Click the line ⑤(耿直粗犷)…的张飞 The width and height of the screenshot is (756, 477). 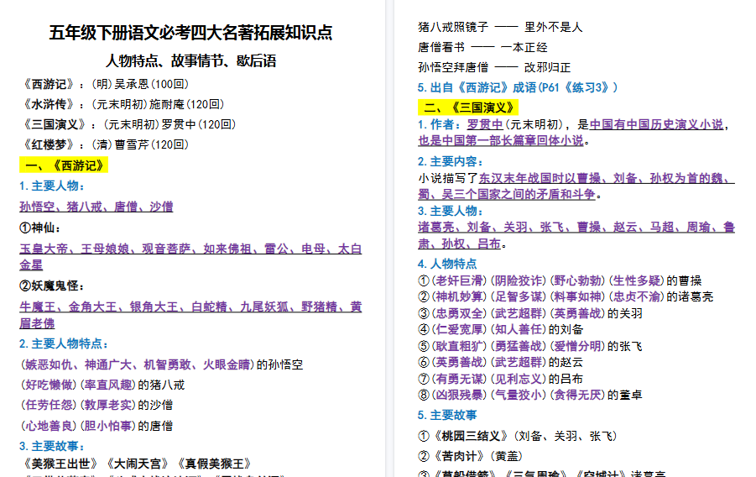tap(530, 346)
